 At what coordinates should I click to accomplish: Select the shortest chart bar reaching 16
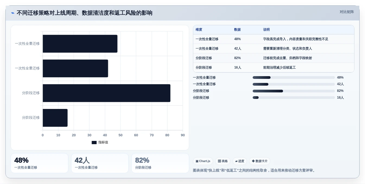[x=55, y=118]
